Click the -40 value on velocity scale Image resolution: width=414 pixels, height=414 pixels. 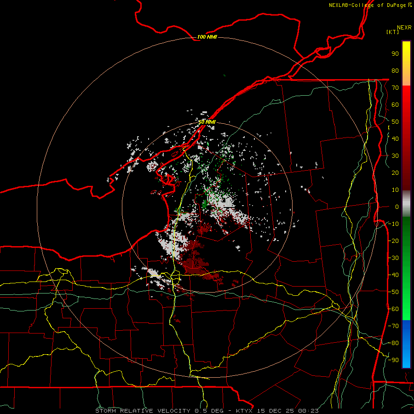click(x=393, y=275)
